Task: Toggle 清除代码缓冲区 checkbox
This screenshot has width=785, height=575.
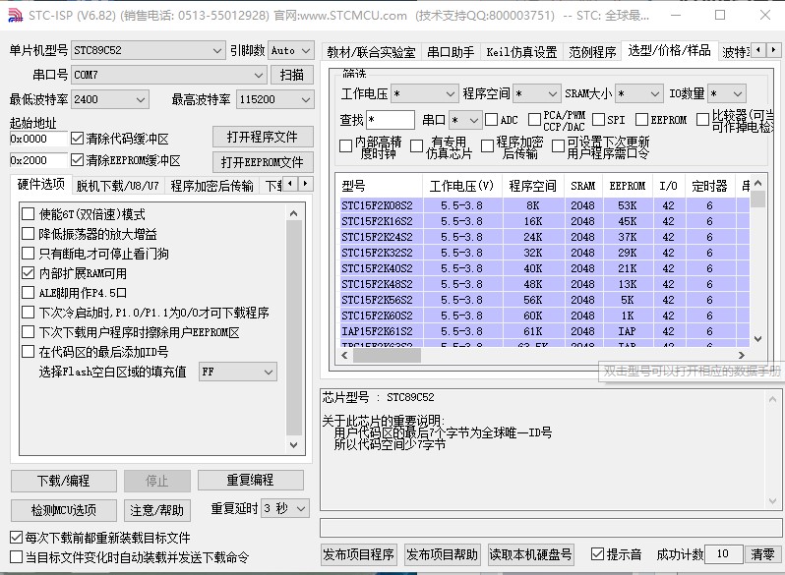Action: (77, 139)
